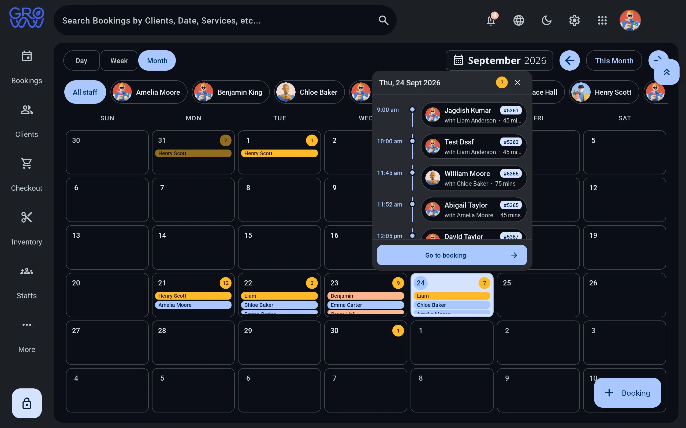Click Chloe Baker bar on September 22
The image size is (686, 428).
click(279, 305)
